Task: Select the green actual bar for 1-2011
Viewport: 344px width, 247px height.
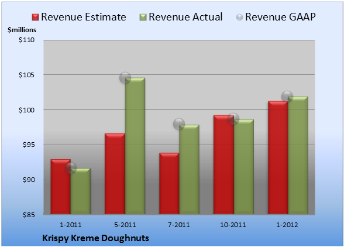Action: [x=81, y=191]
